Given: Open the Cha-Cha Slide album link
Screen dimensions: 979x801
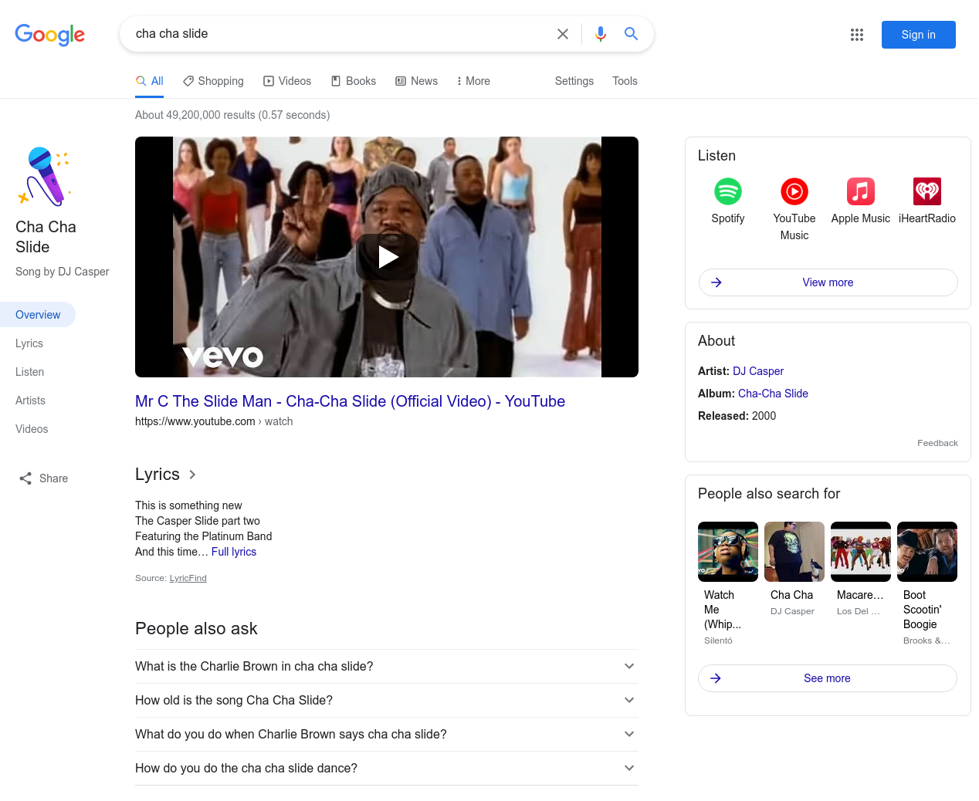Looking at the screenshot, I should point(773,394).
